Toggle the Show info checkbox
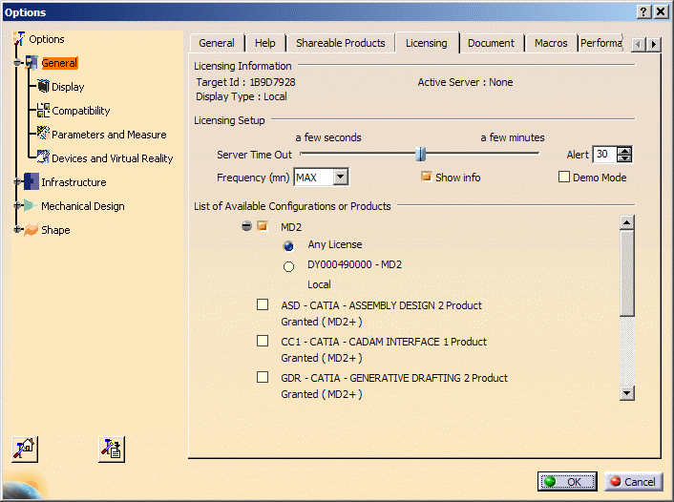The height and width of the screenshot is (502, 674). tap(426, 177)
